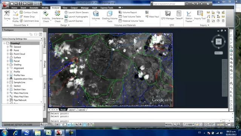Run the Contour Check tool
This screenshot has height=136, width=241.
[29, 12]
